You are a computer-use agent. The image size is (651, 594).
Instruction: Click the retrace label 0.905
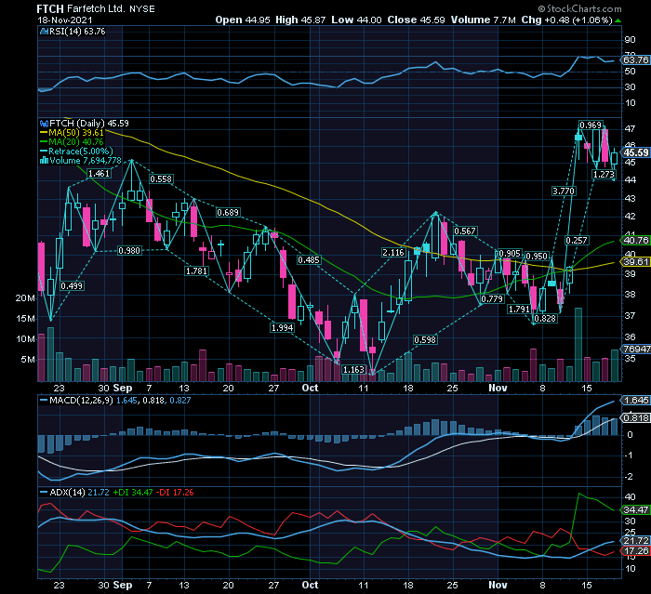coord(510,254)
